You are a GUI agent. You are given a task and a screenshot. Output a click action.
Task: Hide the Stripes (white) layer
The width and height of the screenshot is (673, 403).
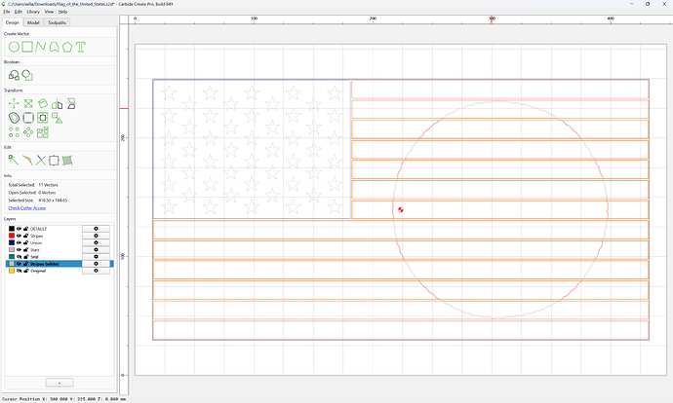coord(19,264)
